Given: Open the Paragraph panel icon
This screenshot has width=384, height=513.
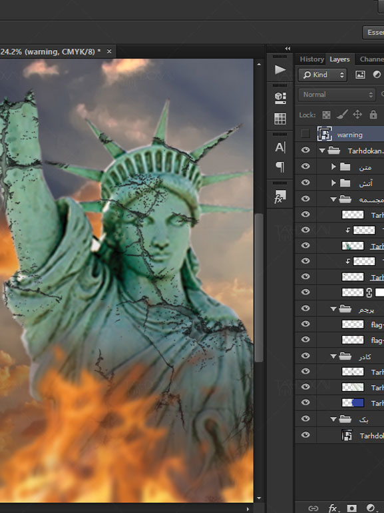Looking at the screenshot, I should click(280, 167).
